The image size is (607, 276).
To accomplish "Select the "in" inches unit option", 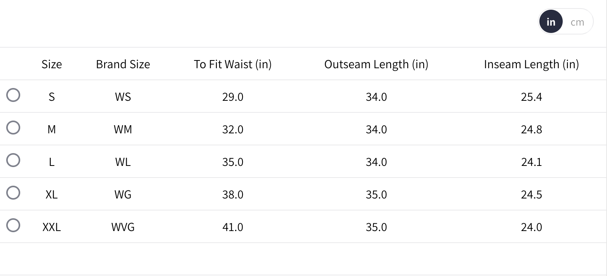I will pos(551,22).
